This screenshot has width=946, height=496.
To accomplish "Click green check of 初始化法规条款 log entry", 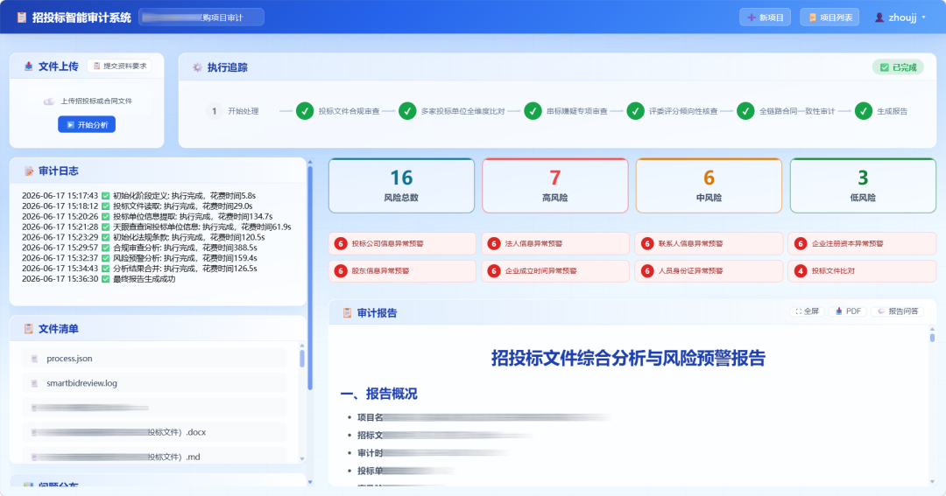I will (106, 237).
